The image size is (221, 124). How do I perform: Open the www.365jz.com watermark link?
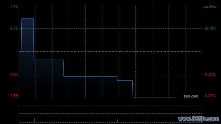199,119
